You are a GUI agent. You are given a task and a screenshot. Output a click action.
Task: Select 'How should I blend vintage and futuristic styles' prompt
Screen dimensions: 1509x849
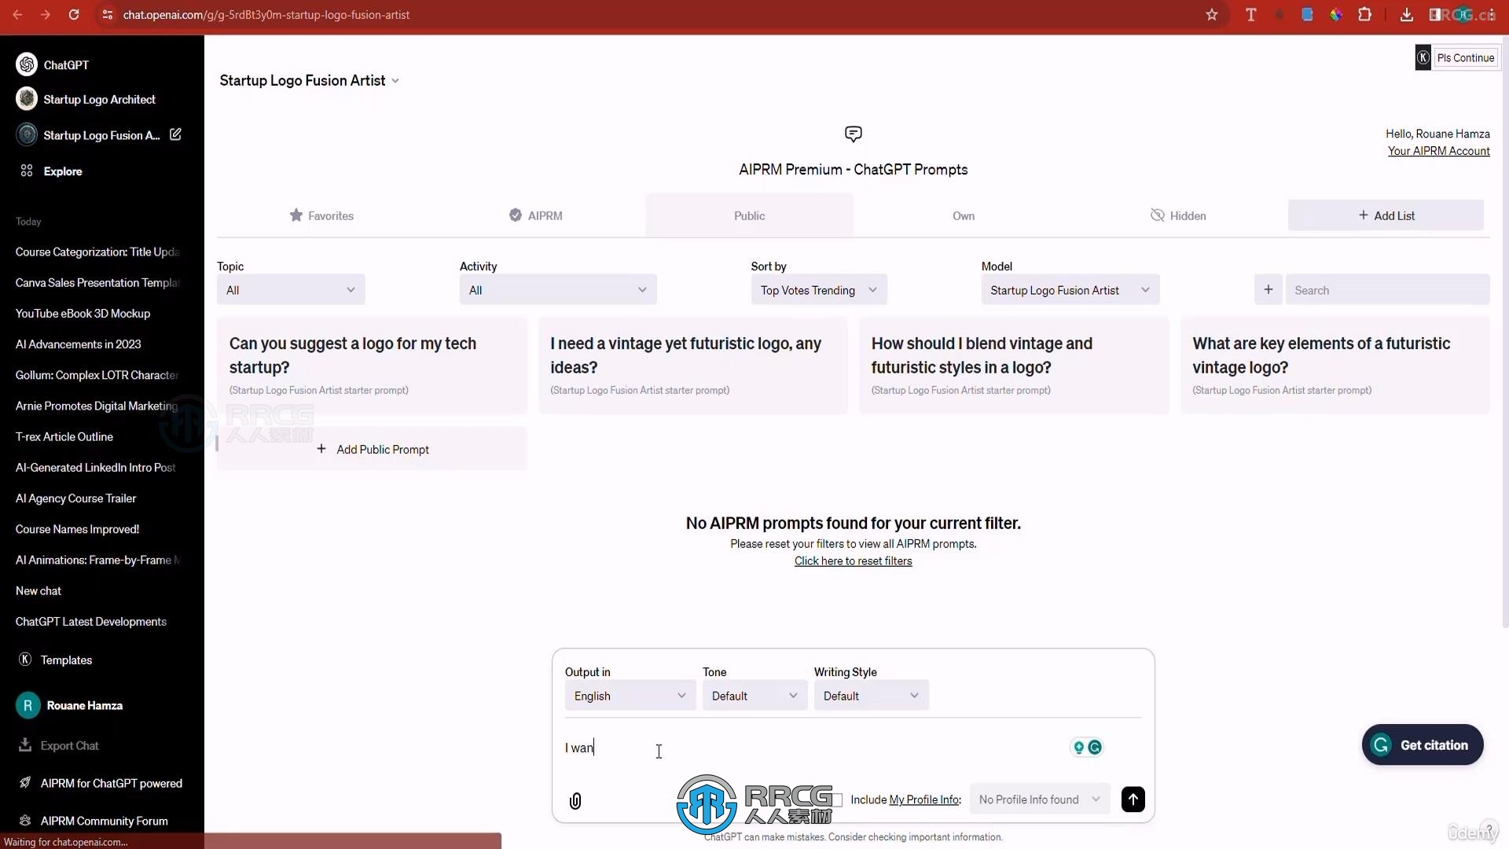1014,365
